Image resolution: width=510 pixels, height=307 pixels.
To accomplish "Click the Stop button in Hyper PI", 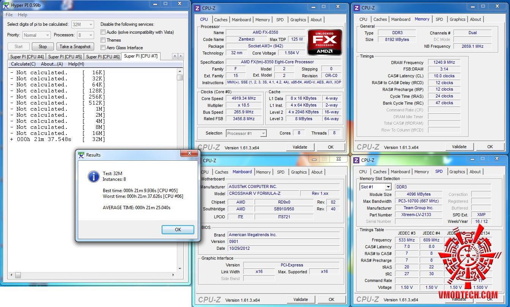I will 42,47.
